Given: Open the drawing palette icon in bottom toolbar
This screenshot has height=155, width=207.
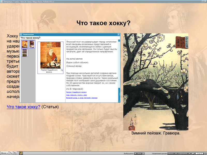Looking at the screenshot, I should click(x=21, y=153).
